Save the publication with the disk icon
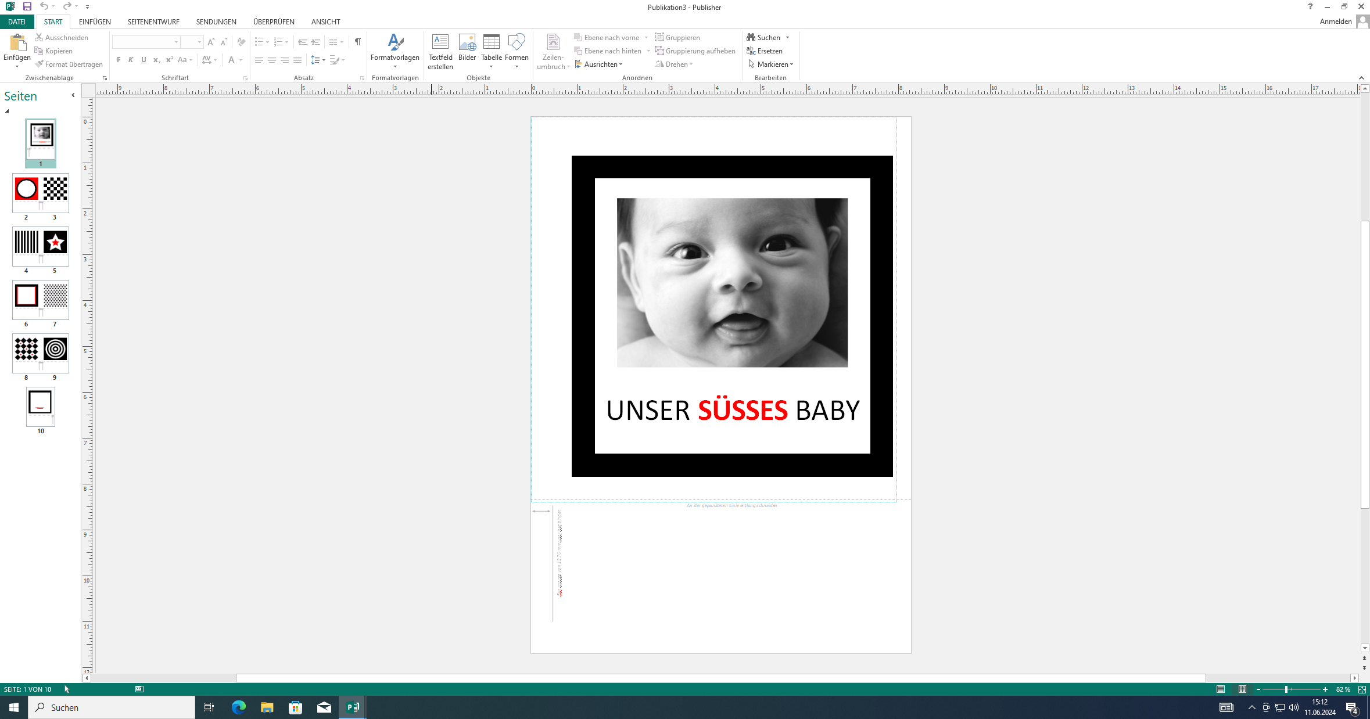Screen dimensions: 1370x719 tap(27, 6)
